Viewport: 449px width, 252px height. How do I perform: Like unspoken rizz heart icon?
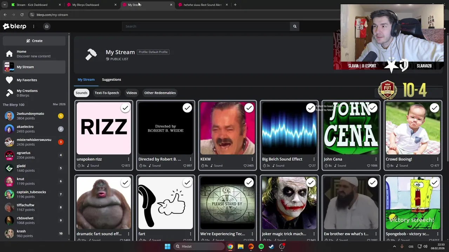123,166
